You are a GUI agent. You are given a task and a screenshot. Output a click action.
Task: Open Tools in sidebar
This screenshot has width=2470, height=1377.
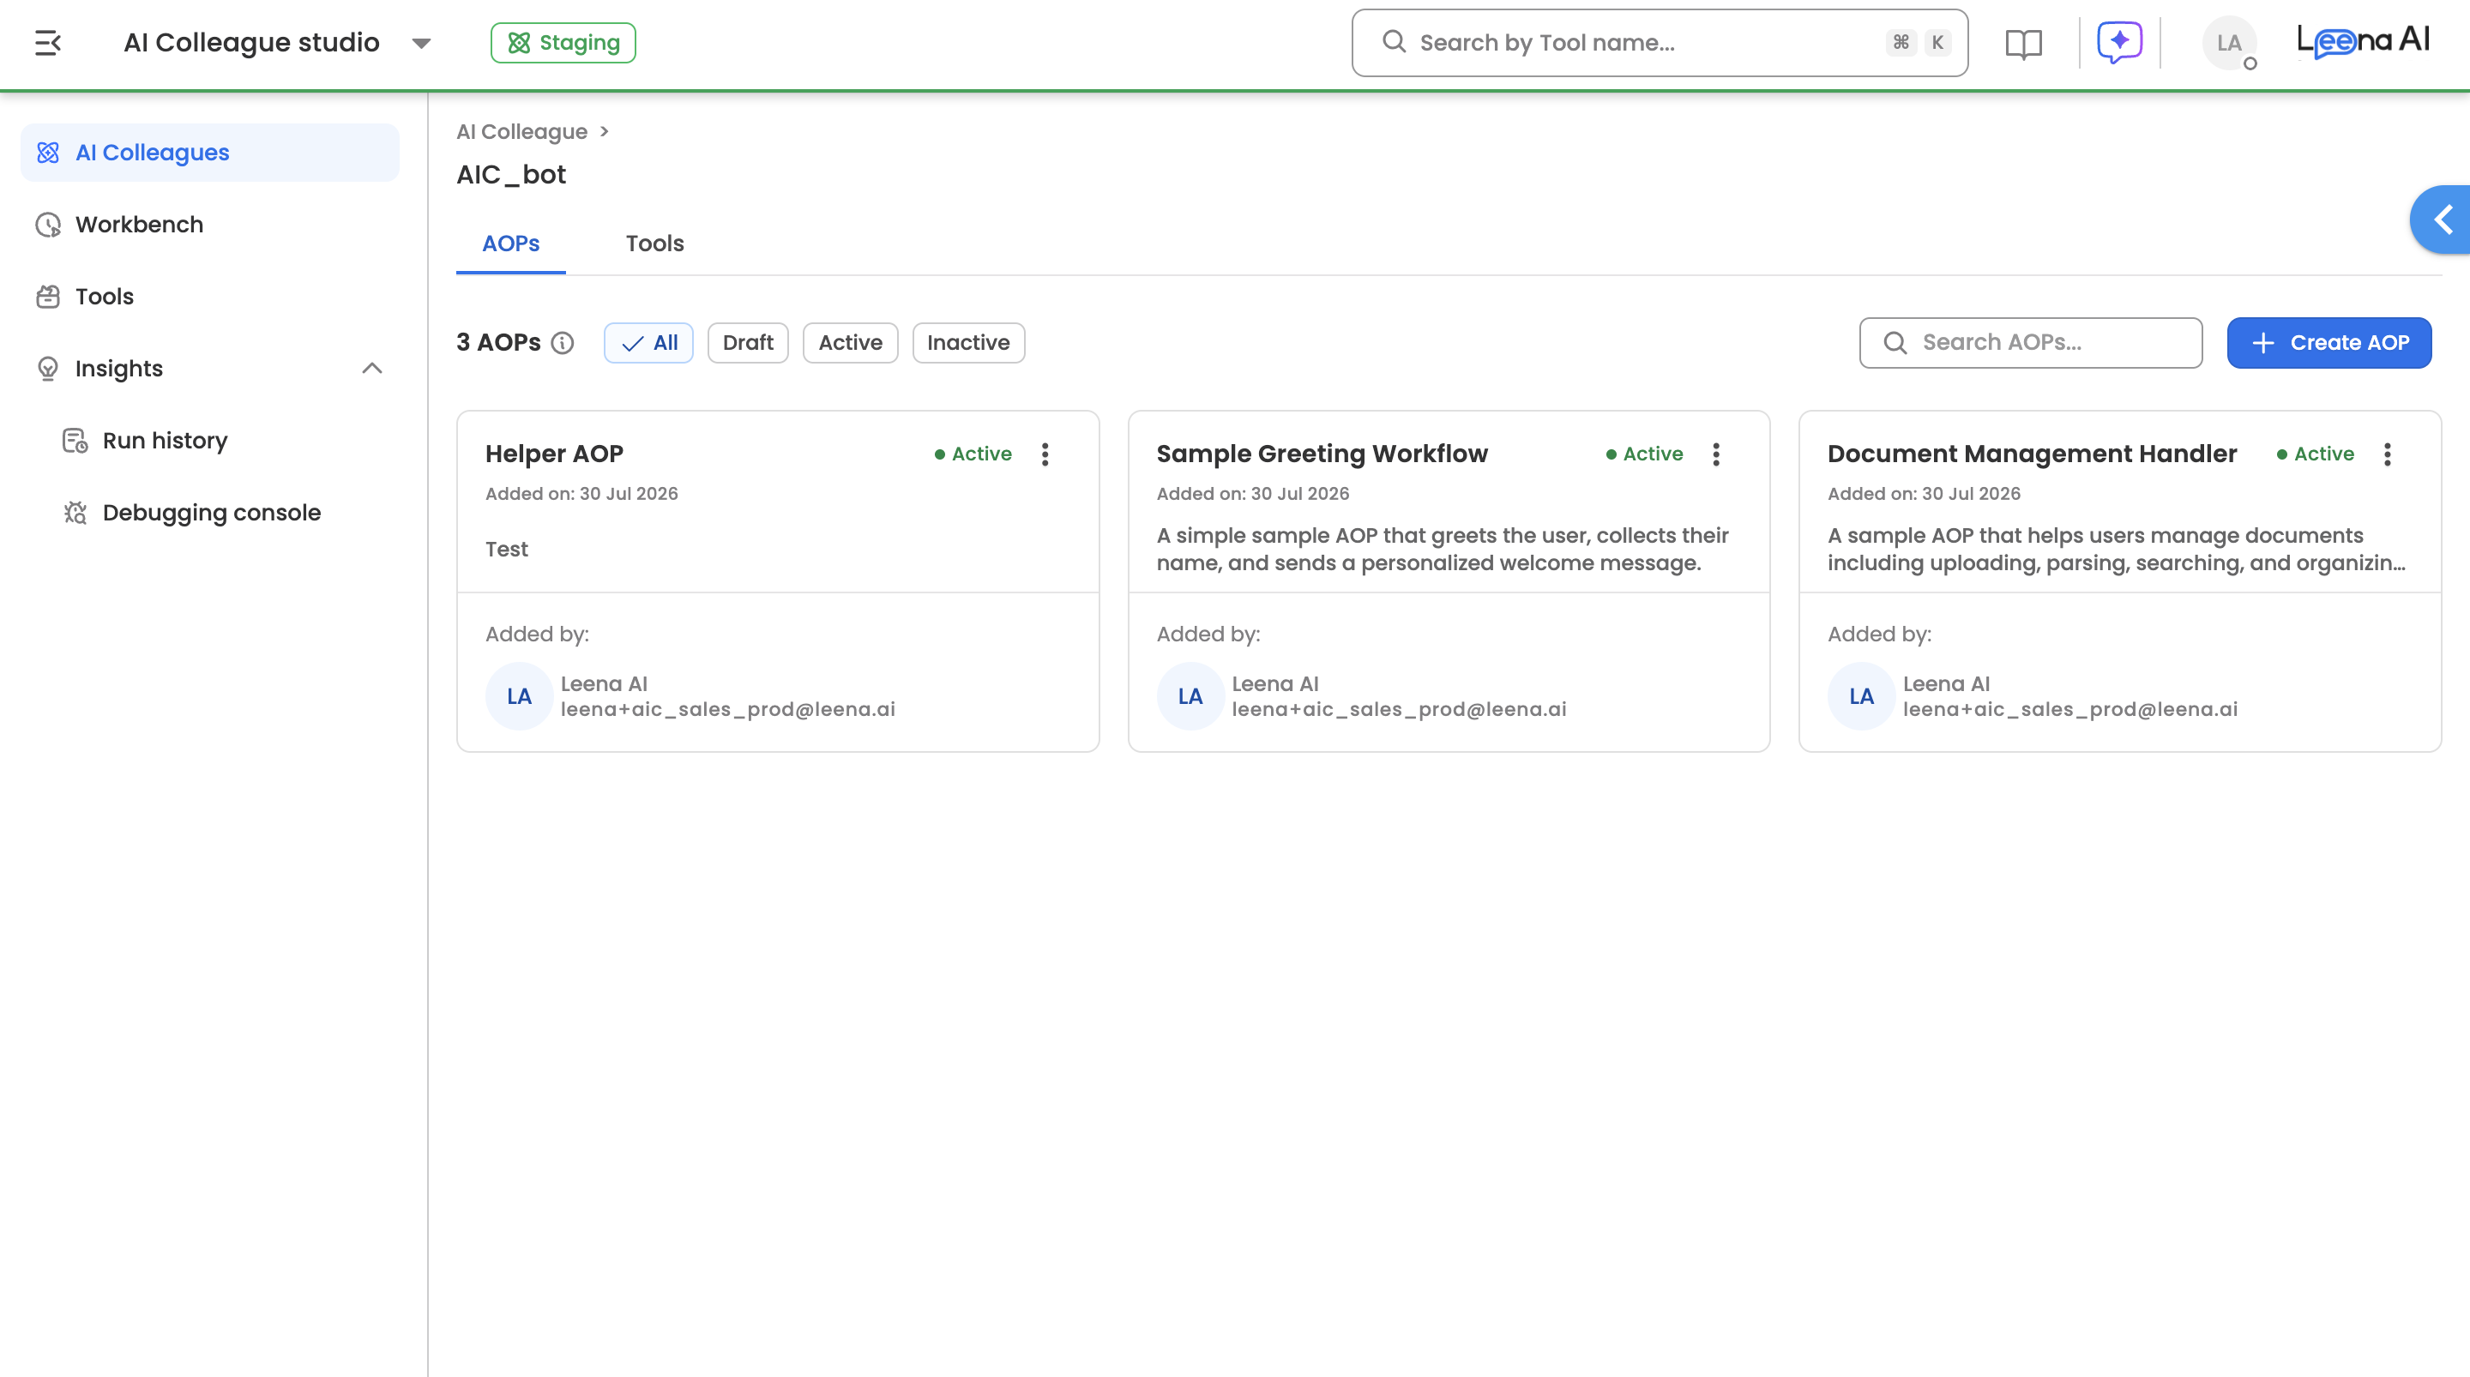coord(210,297)
